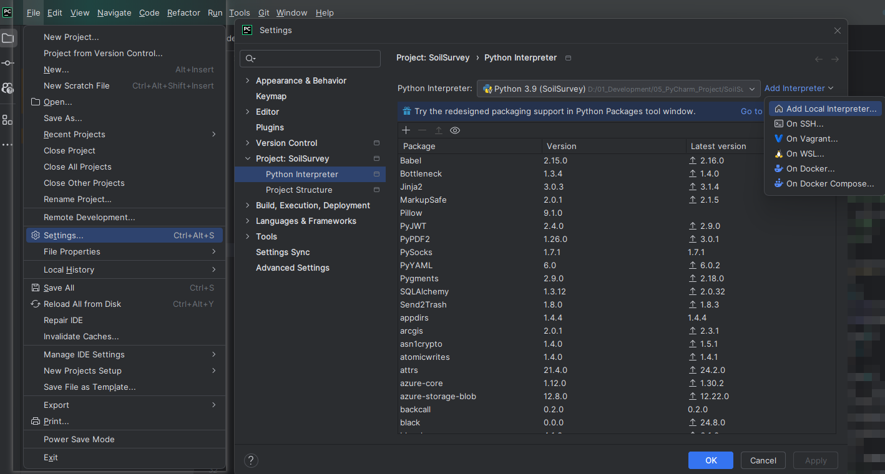
Task: Select Add Local Interpreter option
Action: 825,109
